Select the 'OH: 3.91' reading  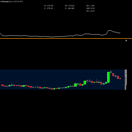click(x=90, y=8)
